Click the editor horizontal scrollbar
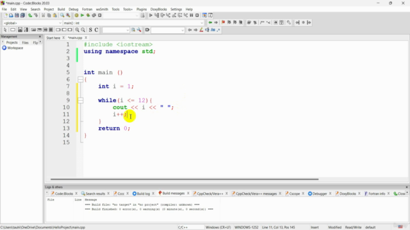Screen dimensions: 410x230 click(184, 179)
